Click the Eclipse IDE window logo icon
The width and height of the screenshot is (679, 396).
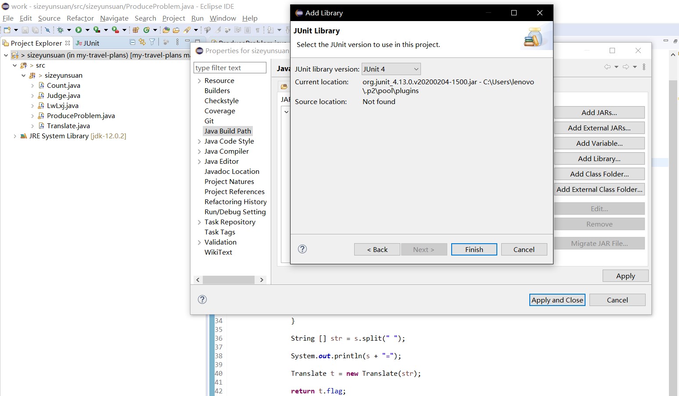[x=5, y=7]
